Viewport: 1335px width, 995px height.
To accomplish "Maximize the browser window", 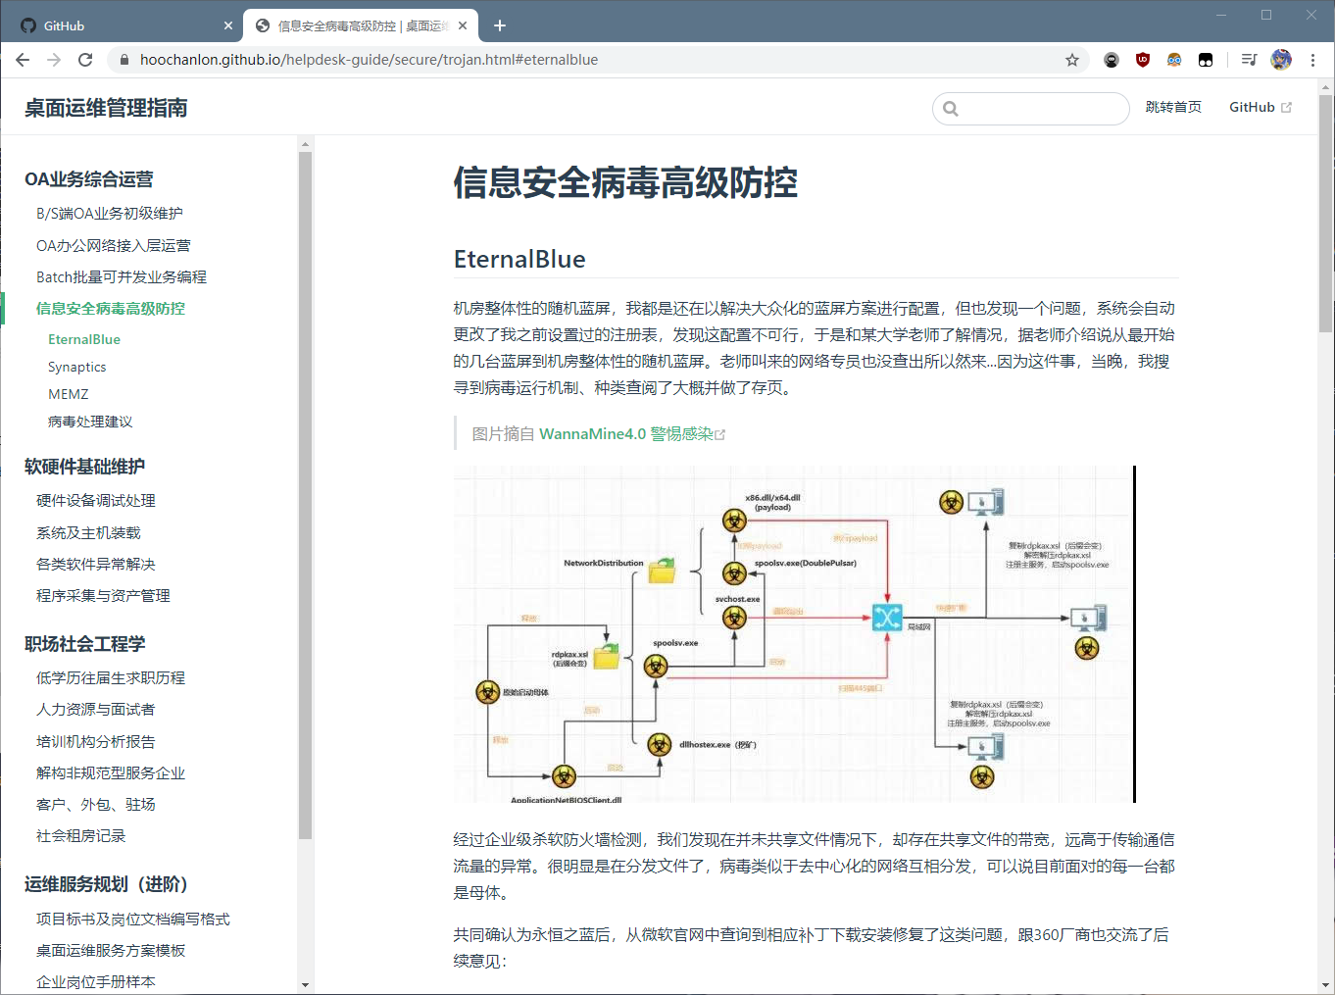I will (1266, 15).
